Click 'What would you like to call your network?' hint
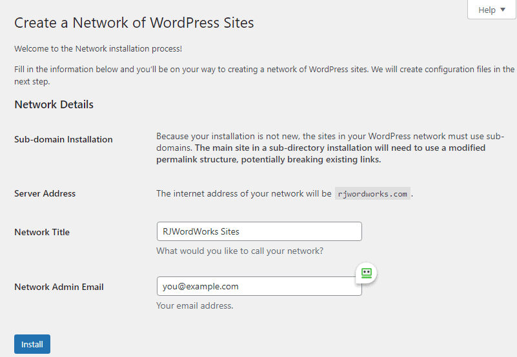This screenshot has width=517, height=357. click(x=239, y=251)
